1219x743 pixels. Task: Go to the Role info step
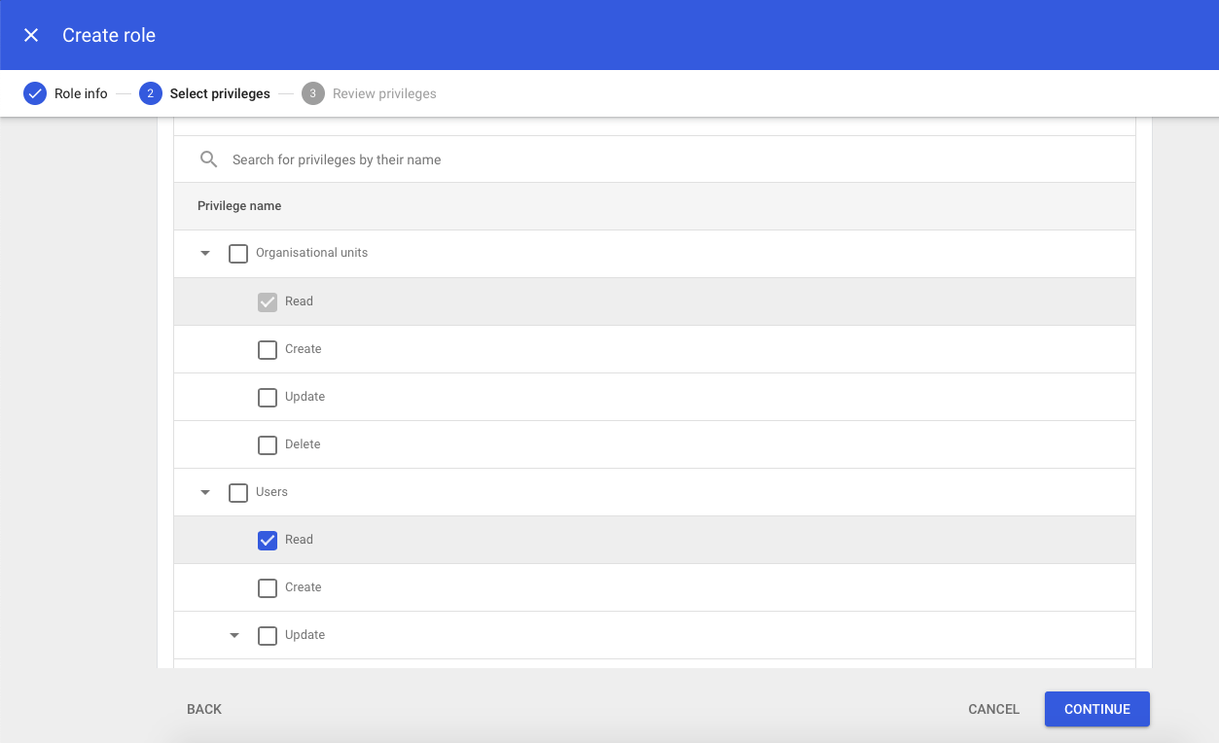point(81,94)
